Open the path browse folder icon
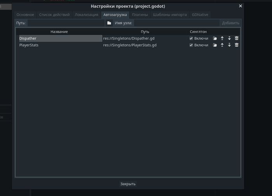This screenshot has height=196, width=272. [x=109, y=23]
